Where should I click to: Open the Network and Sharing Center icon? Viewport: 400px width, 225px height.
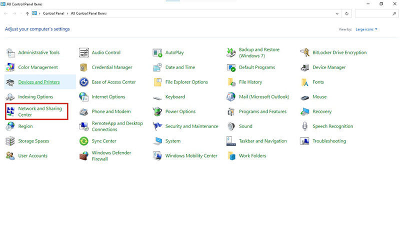(x=10, y=111)
